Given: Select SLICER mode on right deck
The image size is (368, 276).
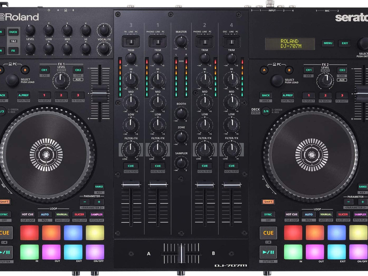Looking at the screenshot, I should point(343,215).
